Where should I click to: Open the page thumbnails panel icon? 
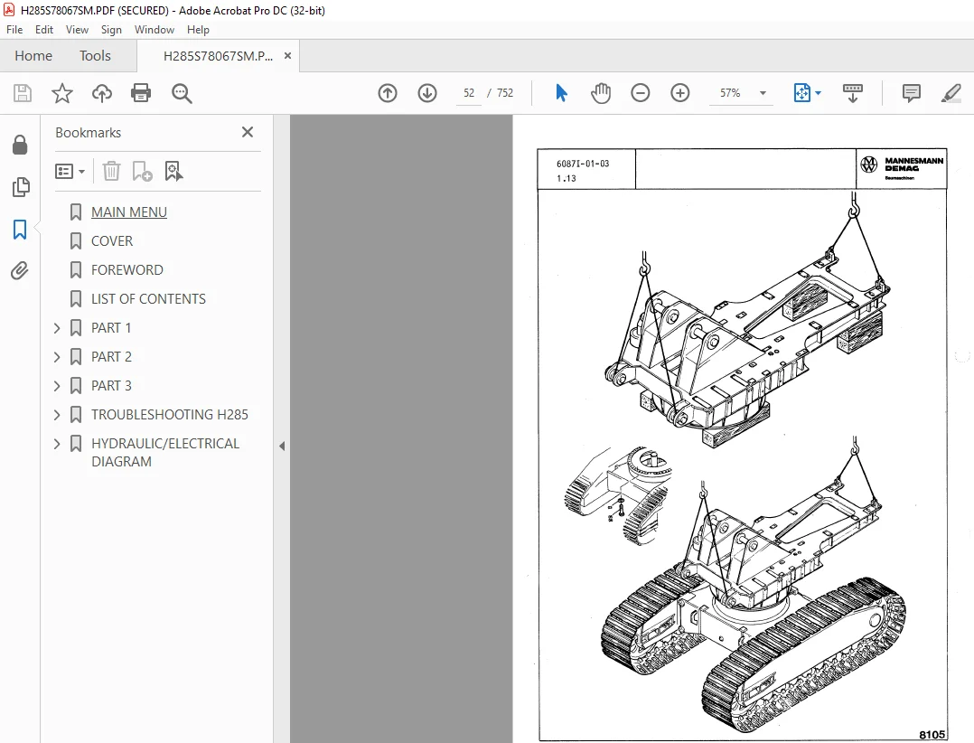click(21, 187)
